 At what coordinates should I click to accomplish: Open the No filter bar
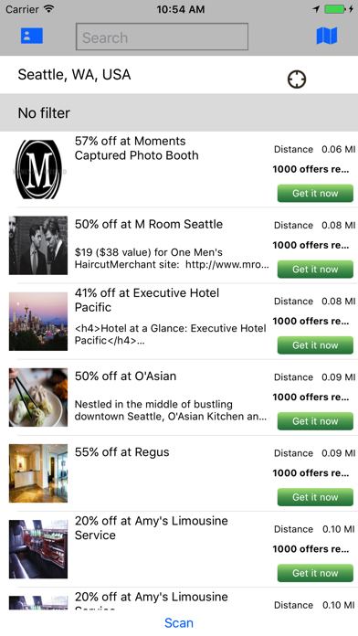(179, 112)
